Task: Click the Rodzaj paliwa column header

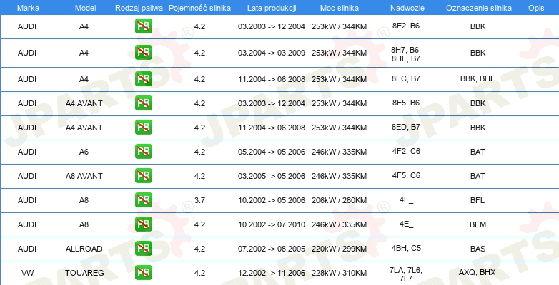Action: click(139, 8)
